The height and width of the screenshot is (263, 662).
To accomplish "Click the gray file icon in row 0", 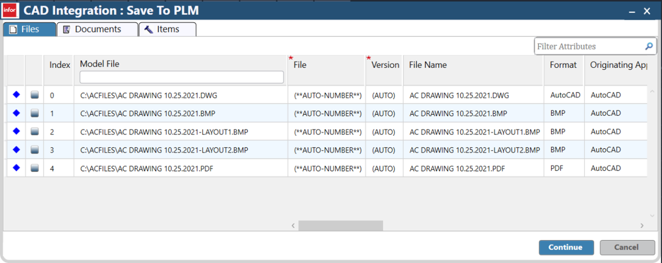I will click(x=34, y=95).
